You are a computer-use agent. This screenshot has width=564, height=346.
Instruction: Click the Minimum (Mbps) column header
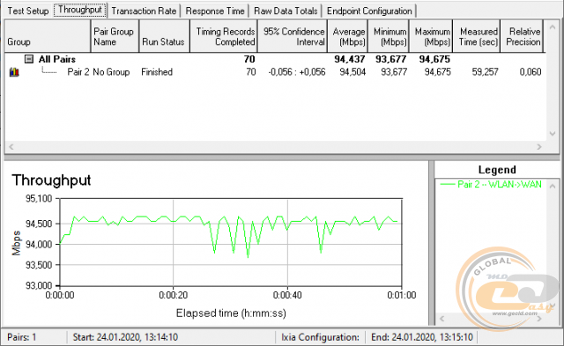pyautogui.click(x=388, y=36)
